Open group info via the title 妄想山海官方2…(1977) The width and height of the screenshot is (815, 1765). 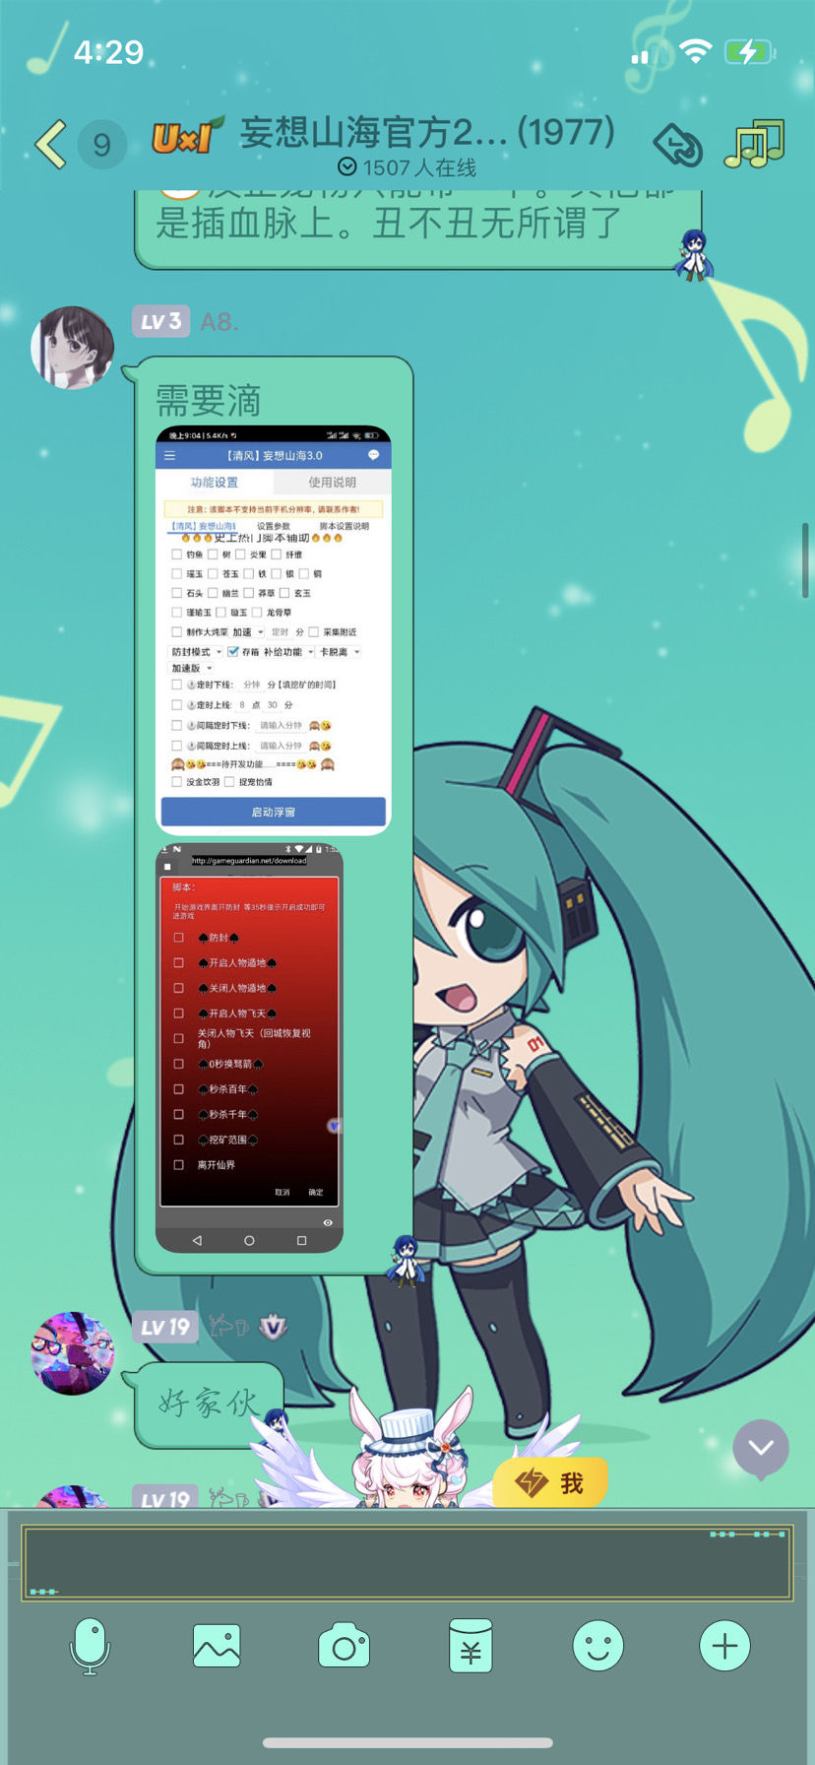(x=428, y=131)
